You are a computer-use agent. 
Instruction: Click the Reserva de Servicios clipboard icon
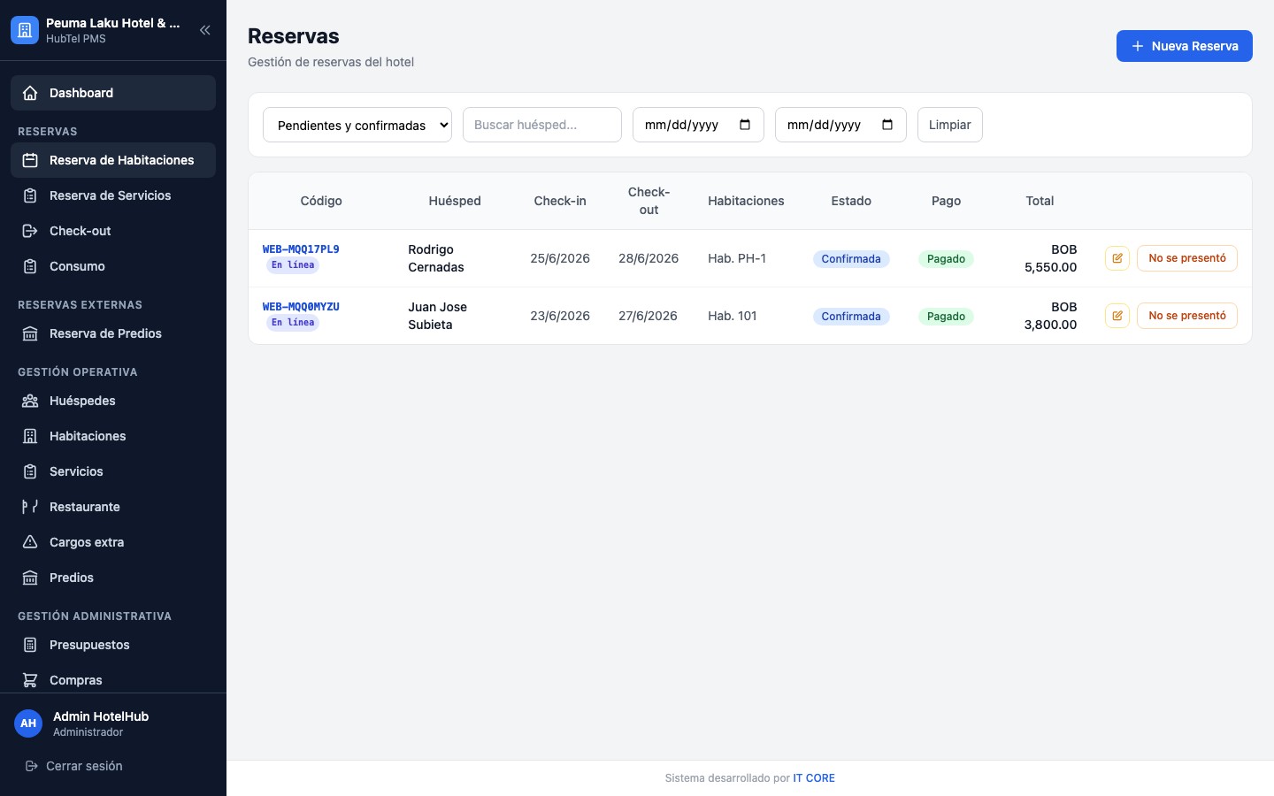(30, 195)
